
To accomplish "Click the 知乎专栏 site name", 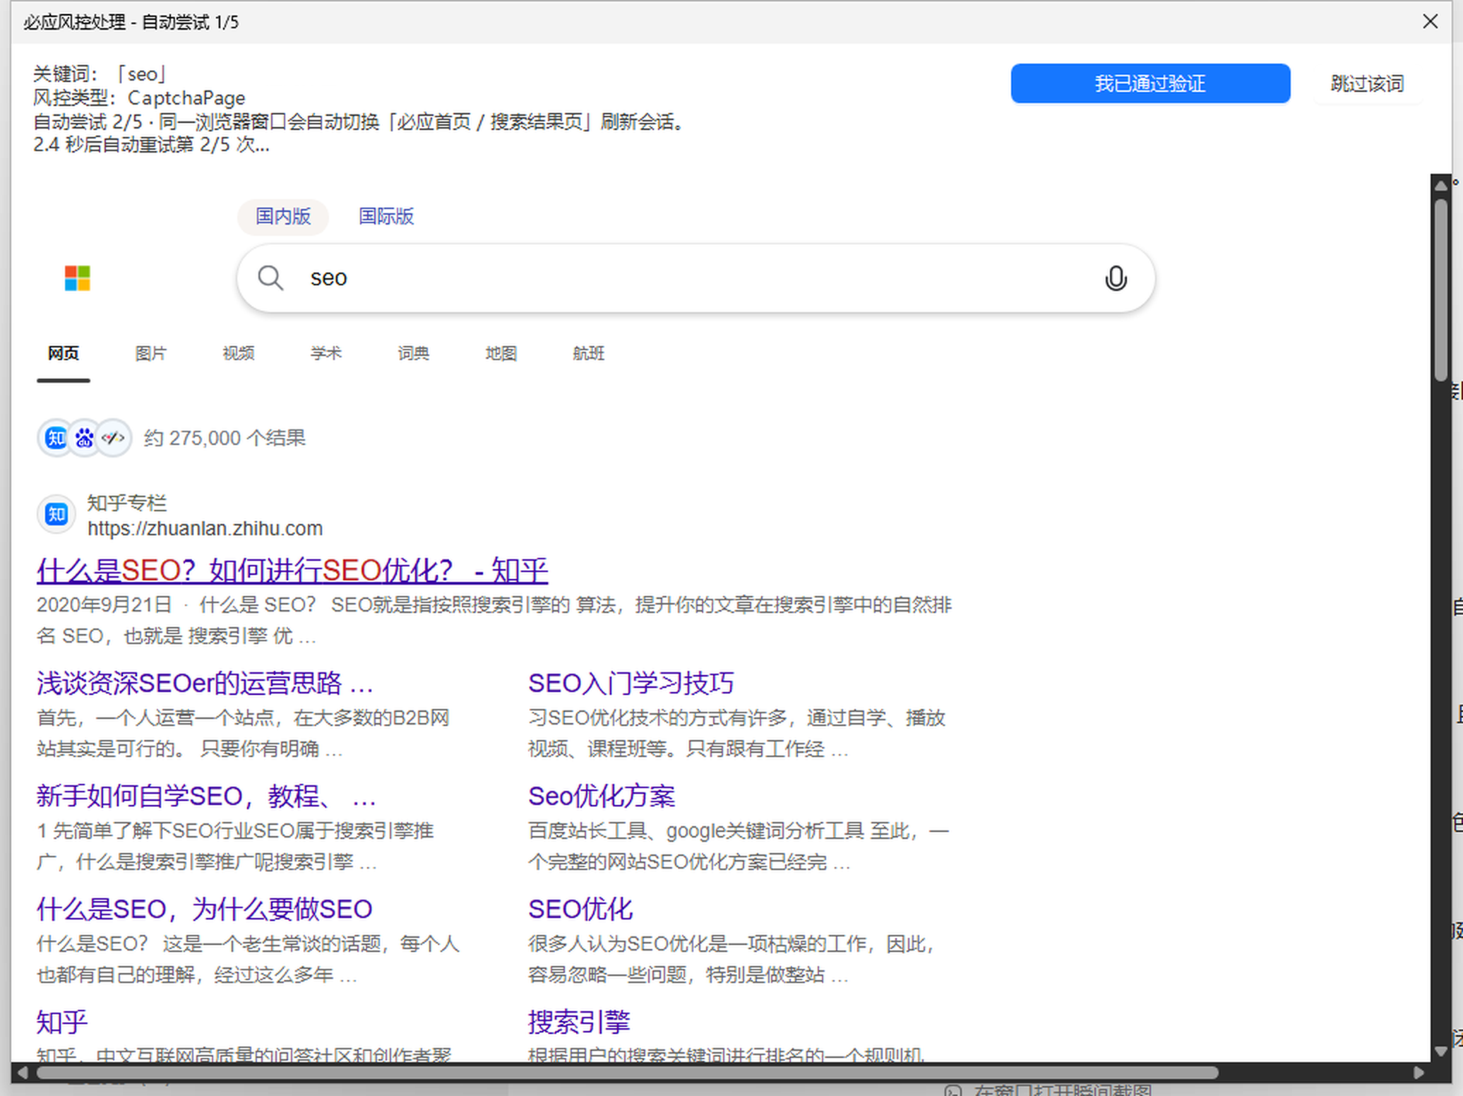I will point(127,503).
